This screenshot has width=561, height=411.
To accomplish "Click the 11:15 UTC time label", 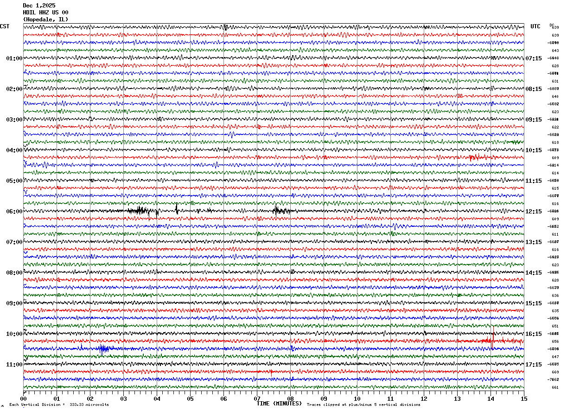I will tap(534, 181).
